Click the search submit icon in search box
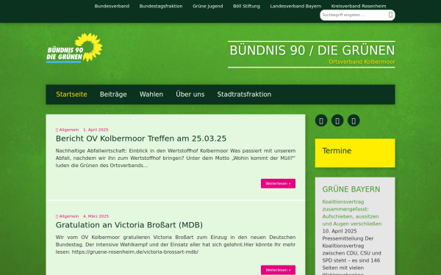Screen dimensions: 441x275 tap(390, 15)
